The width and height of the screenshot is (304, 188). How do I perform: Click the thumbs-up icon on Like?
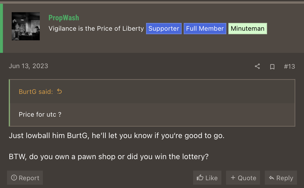200,178
